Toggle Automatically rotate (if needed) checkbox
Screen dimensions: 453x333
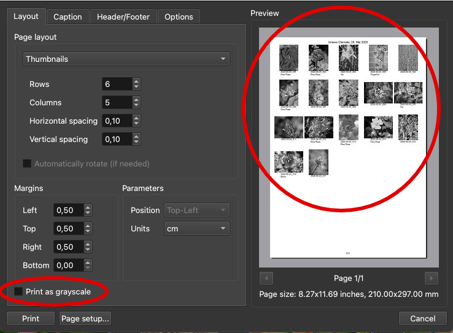pos(27,163)
